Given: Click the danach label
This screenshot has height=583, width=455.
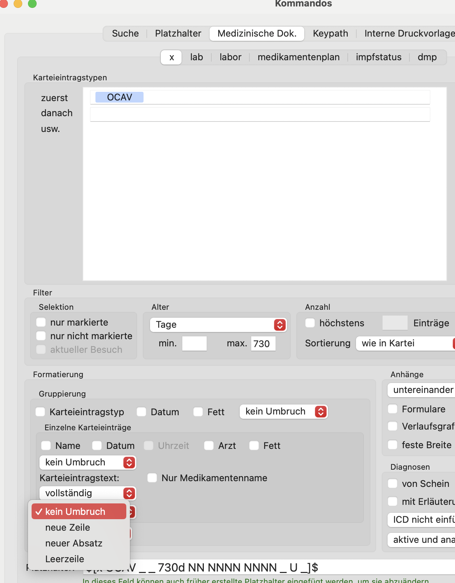Looking at the screenshot, I should coord(57,113).
